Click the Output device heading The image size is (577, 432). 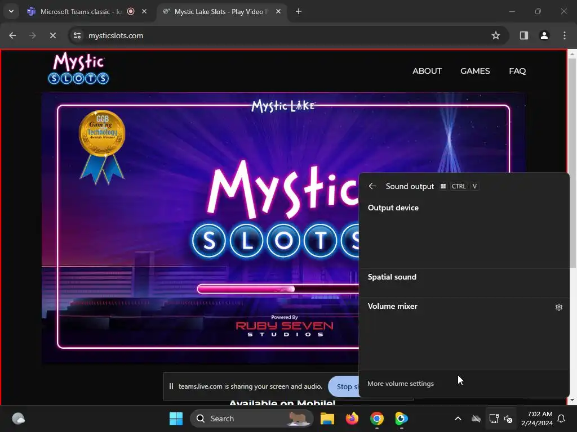tap(393, 208)
